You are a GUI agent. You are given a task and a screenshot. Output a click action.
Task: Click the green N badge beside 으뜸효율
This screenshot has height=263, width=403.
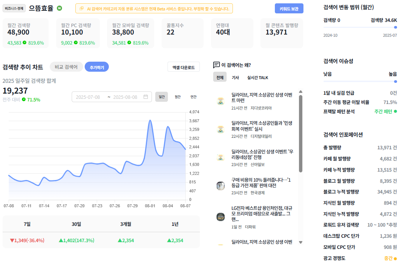[59, 8]
